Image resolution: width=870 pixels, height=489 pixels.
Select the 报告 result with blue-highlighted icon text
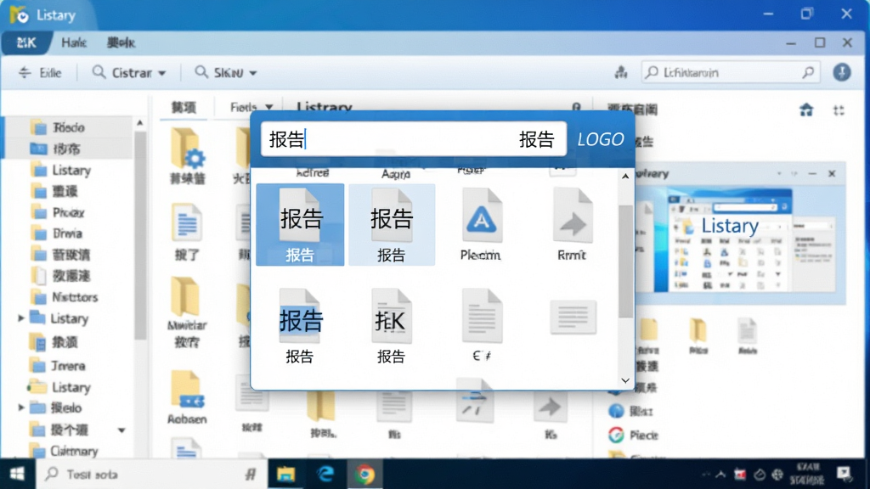click(x=300, y=326)
